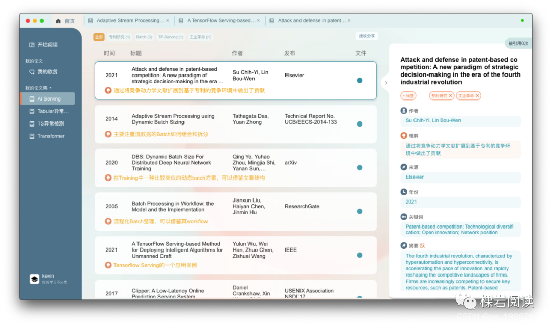Click note text Tensorflow Serving的一个应用案例
The width and height of the screenshot is (552, 326).
coord(155,265)
